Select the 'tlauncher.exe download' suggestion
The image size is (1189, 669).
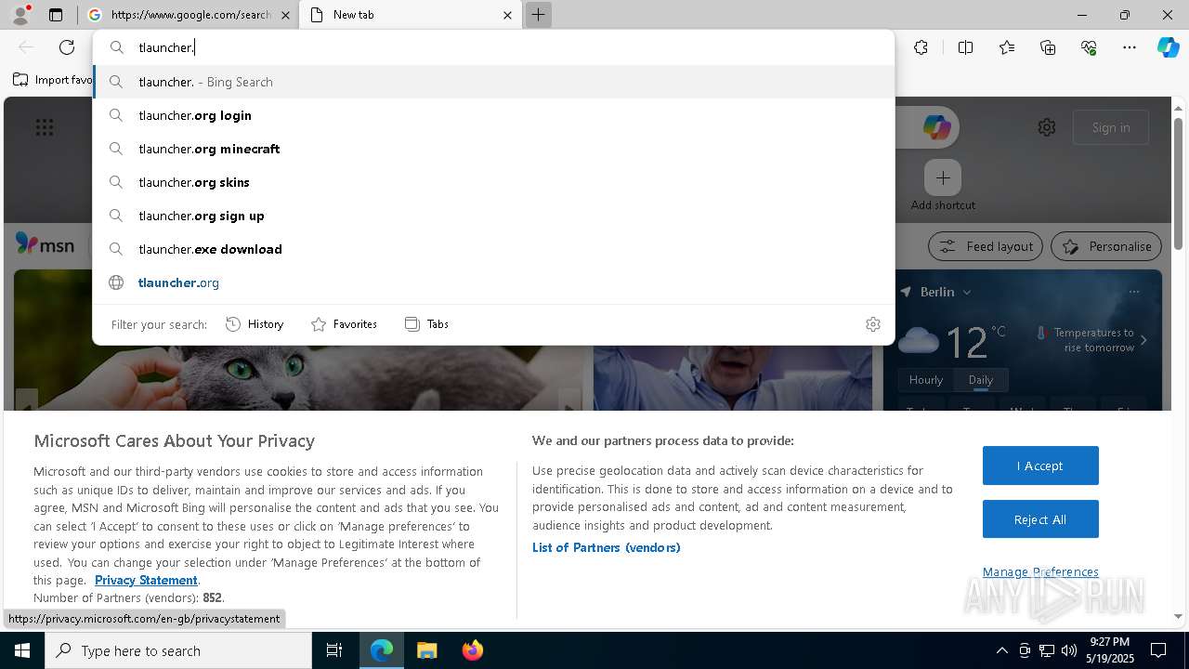tap(493, 249)
